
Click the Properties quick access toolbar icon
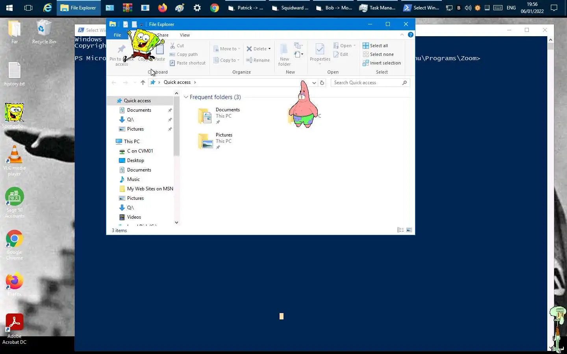coord(126,24)
